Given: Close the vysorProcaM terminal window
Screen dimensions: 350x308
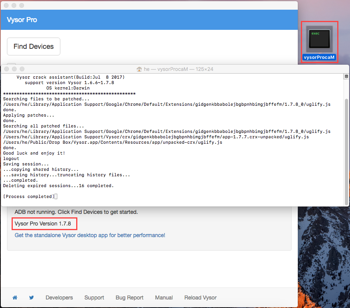Looking at the screenshot, I should (7, 69).
